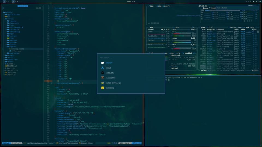
Task: Click the config.jsonc braces icon
Action: point(10,49)
